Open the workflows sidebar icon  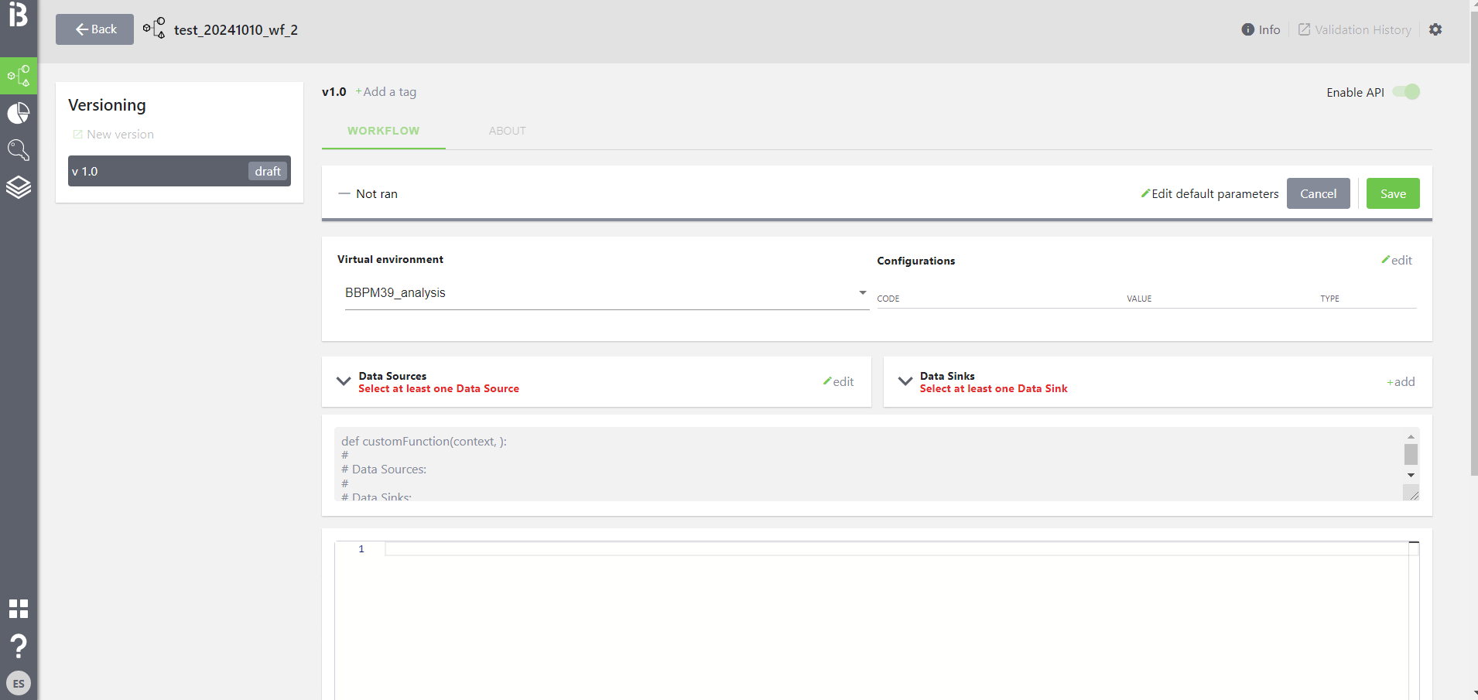pos(19,76)
